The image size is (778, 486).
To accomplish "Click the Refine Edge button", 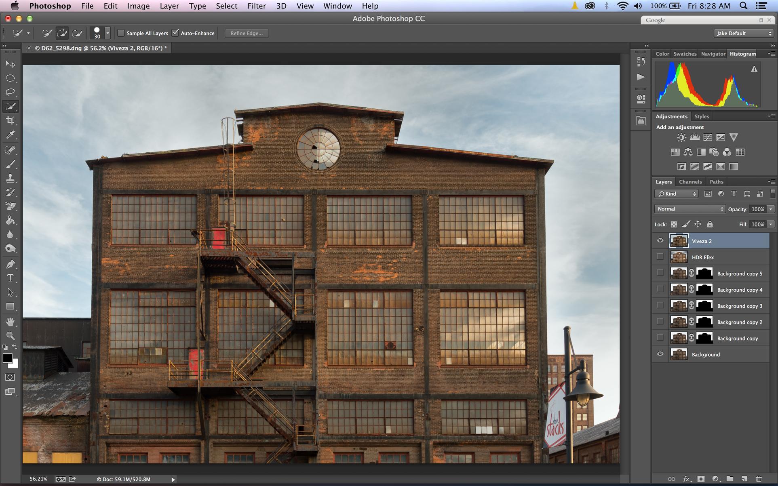I will pos(247,33).
